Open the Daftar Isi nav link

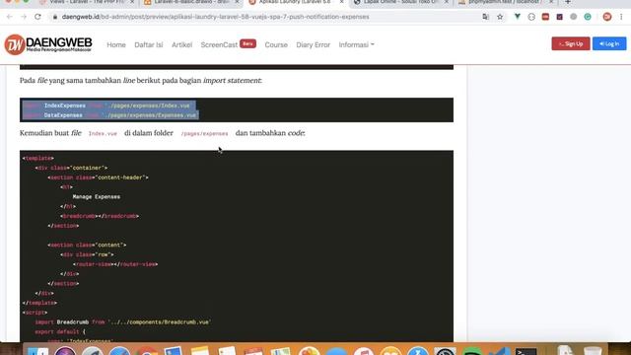pos(149,44)
